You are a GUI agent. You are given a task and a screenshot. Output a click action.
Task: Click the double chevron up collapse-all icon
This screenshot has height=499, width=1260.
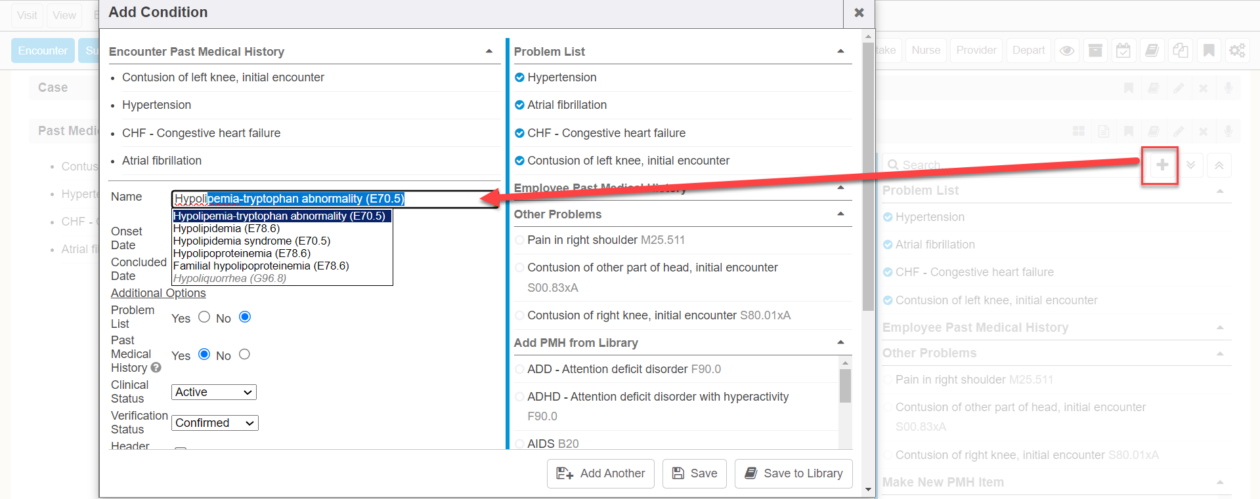[x=1219, y=165]
